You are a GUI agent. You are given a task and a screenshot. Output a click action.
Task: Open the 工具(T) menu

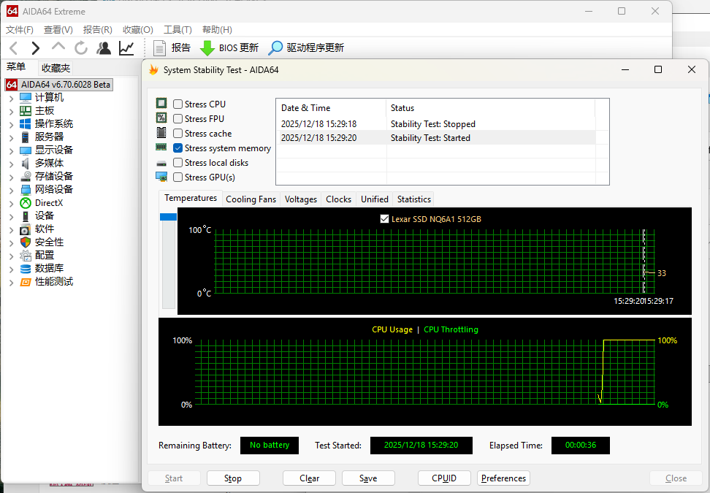click(x=177, y=30)
